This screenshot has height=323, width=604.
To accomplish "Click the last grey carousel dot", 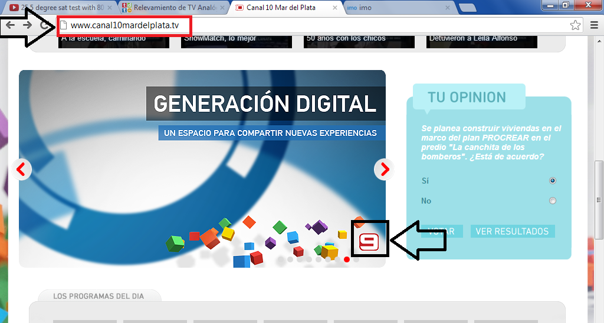I will [x=356, y=259].
